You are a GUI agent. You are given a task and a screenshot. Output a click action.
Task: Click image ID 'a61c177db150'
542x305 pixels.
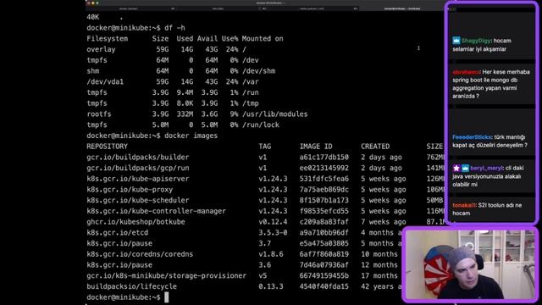[324, 158]
